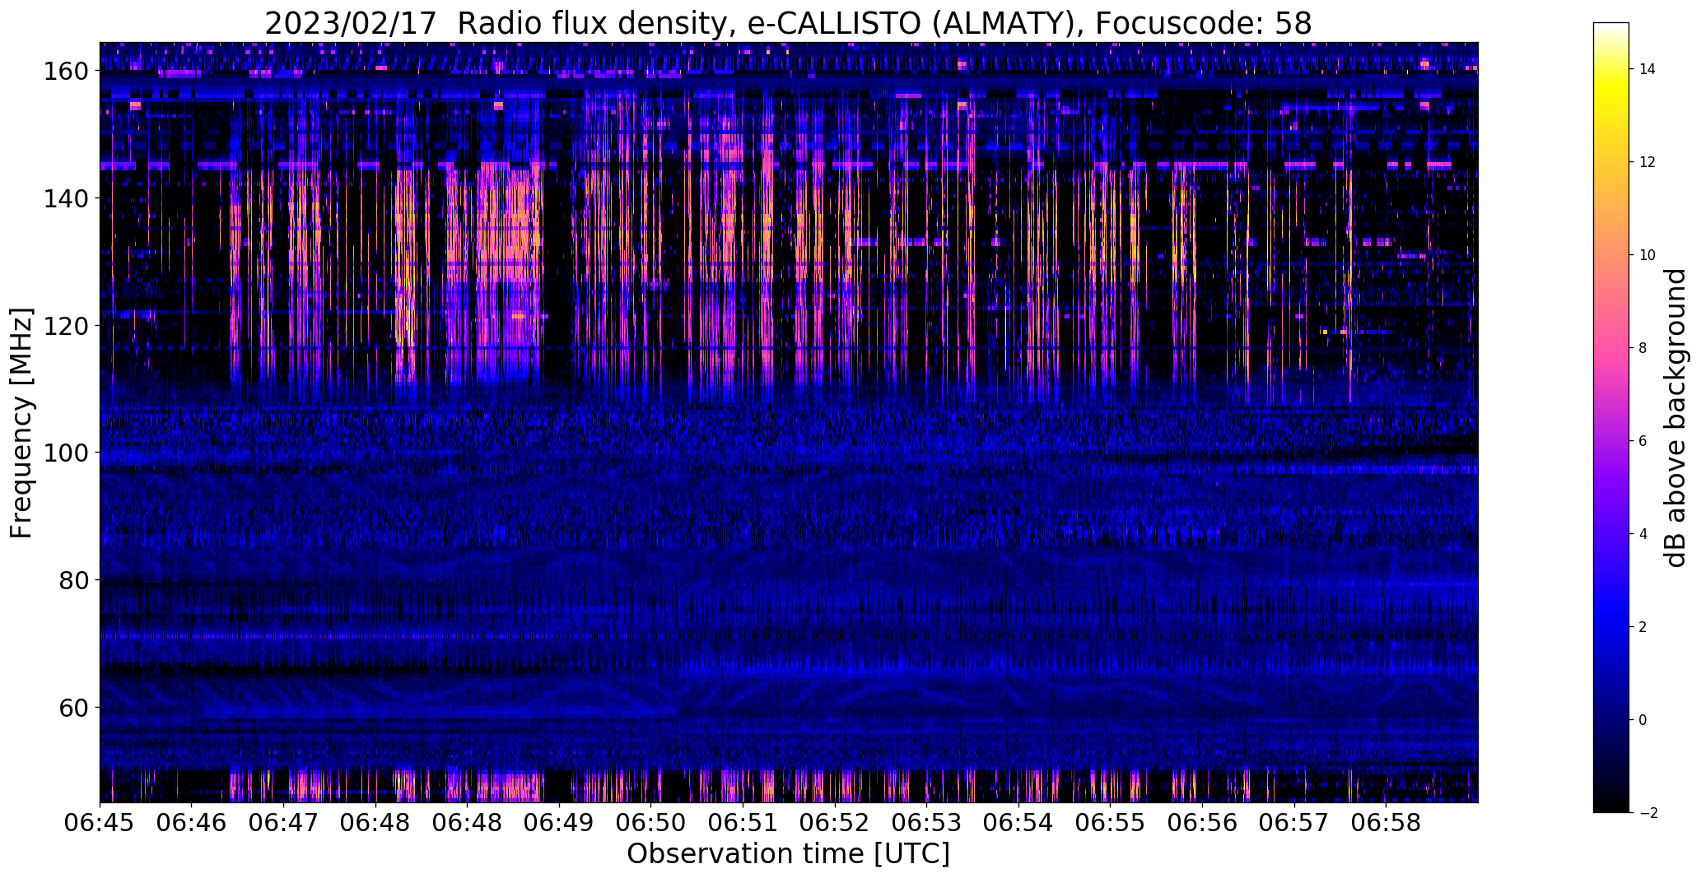Viewport: 1701px width, 878px height.
Task: Click the 60 frequency tick label
Action: [x=72, y=708]
